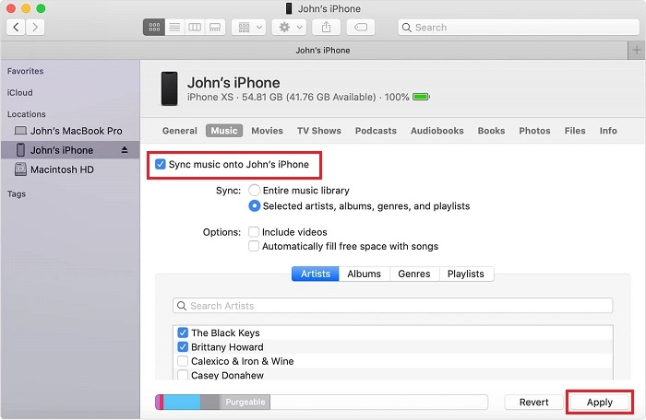Screen dimensions: 646x420
Task: Uncheck The Black Keys artist
Action: click(183, 333)
